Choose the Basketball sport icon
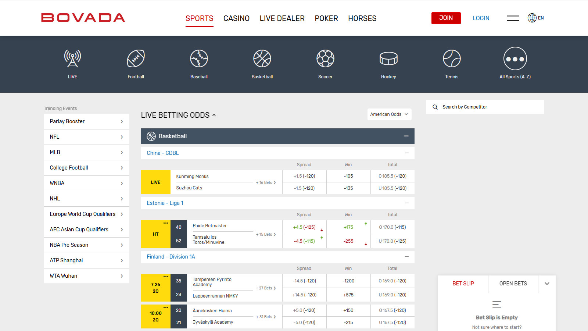The height and width of the screenshot is (331, 588). coord(262,59)
